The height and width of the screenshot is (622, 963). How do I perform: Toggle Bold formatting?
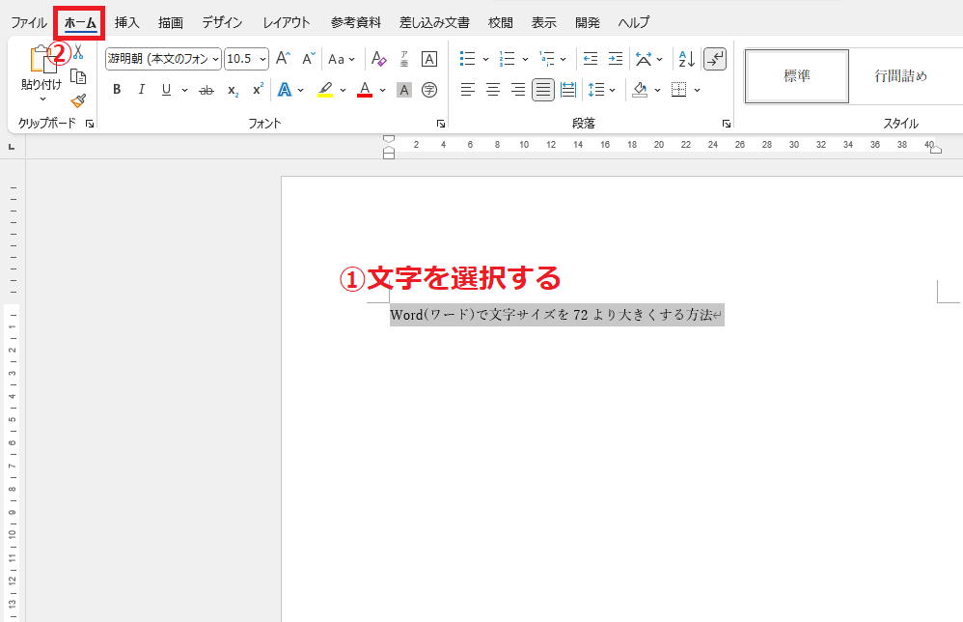point(117,90)
